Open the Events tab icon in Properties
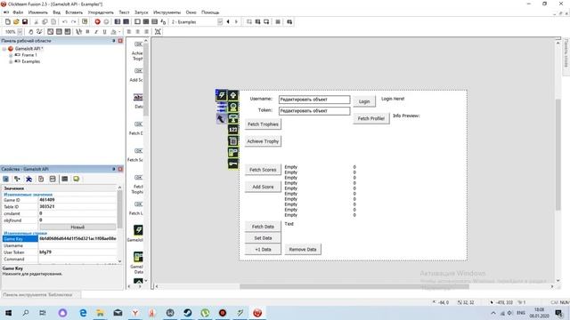Image resolution: width=570 pixels, height=320 pixels. pos(64,179)
